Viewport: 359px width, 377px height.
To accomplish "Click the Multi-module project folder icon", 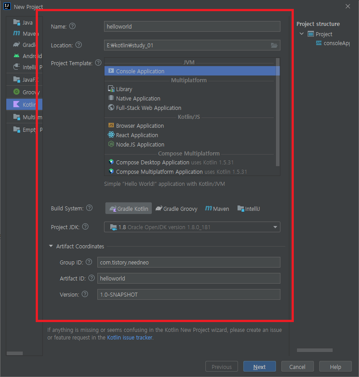I will click(x=17, y=117).
